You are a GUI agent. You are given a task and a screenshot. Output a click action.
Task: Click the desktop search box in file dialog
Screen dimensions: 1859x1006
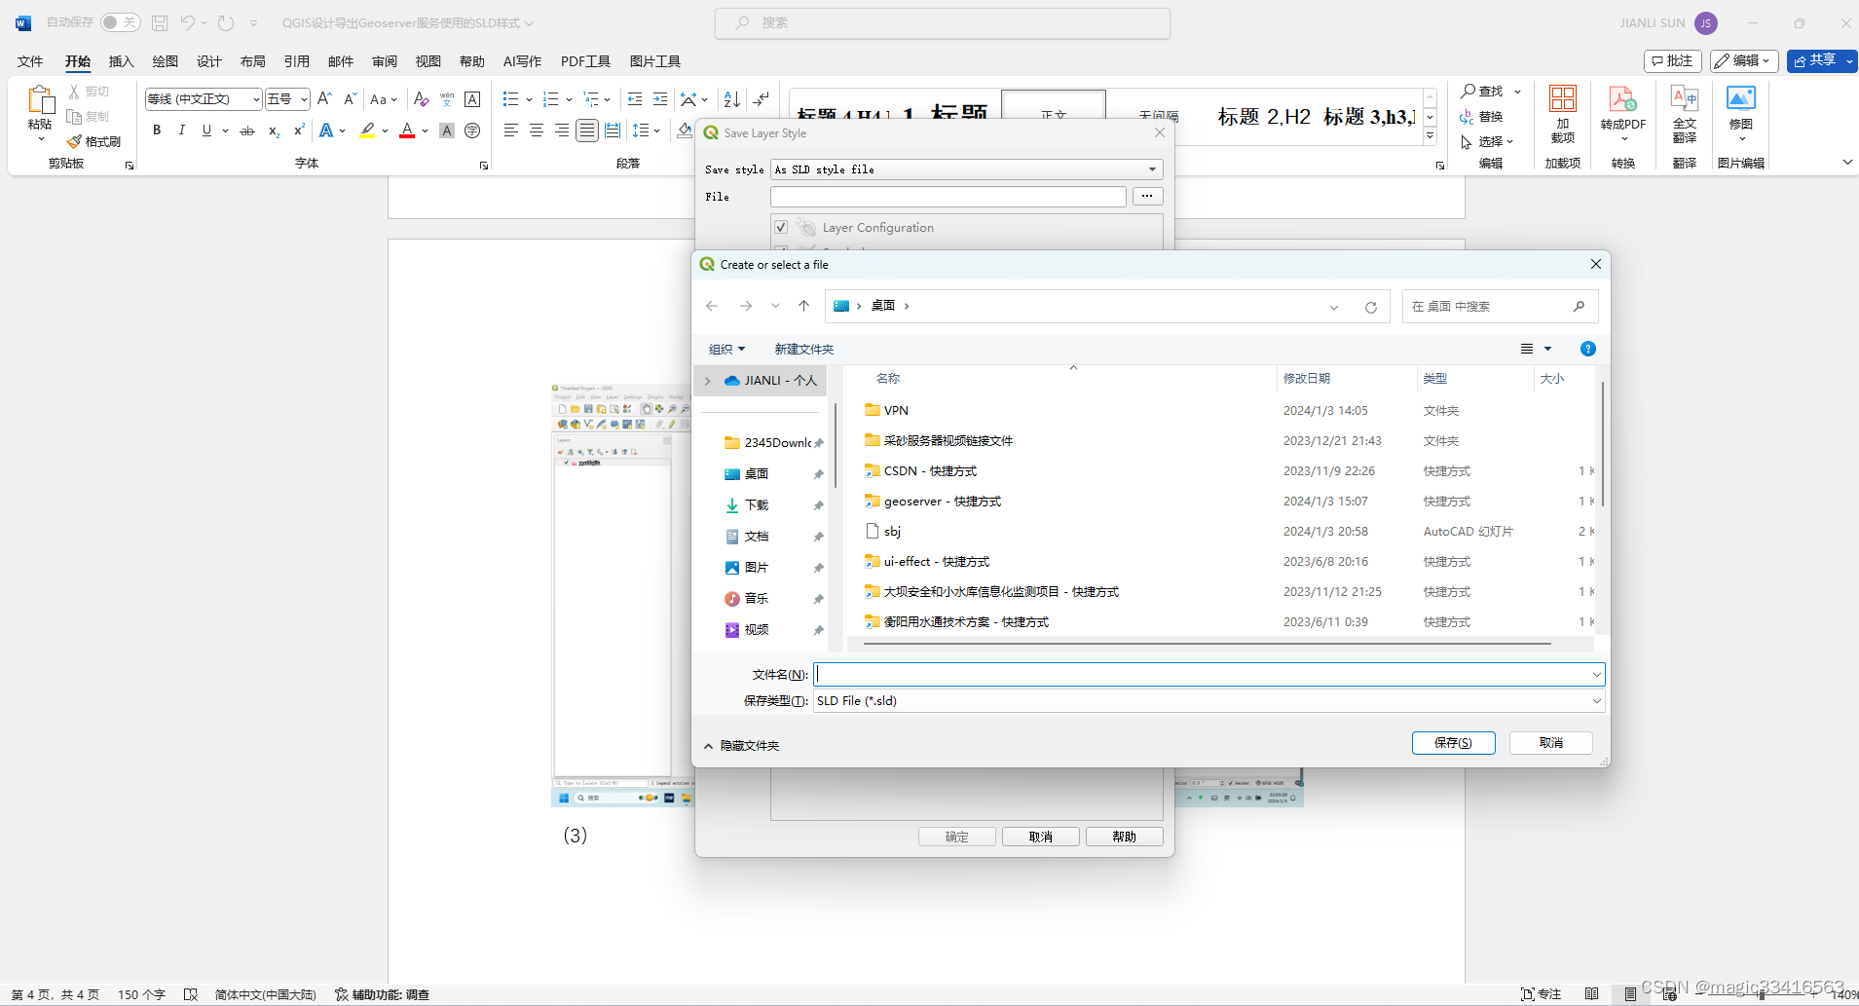tap(1500, 307)
